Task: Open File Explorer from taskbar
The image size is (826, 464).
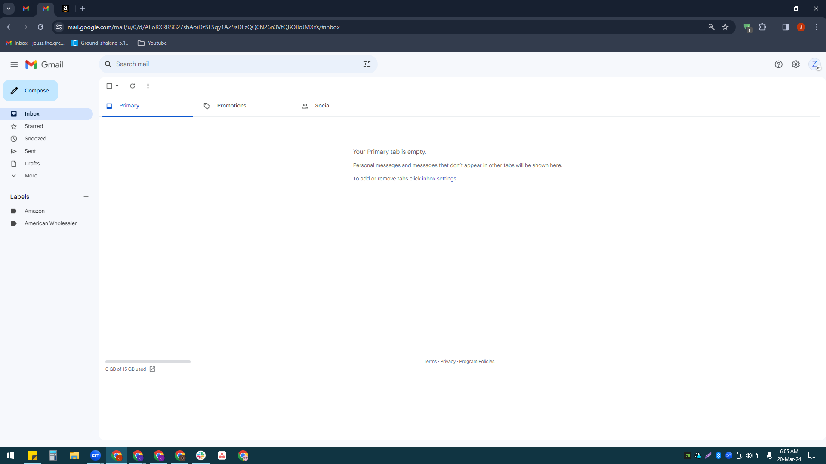Action: pyautogui.click(x=74, y=455)
